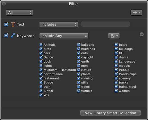
Task: Click New Library Smart Collection button
Action: pyautogui.click(x=110, y=113)
